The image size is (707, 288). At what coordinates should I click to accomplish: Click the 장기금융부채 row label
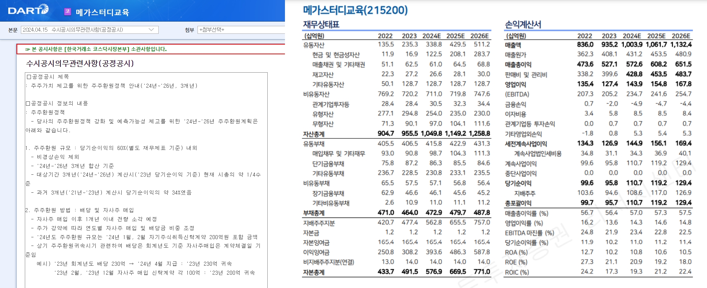click(x=328, y=193)
